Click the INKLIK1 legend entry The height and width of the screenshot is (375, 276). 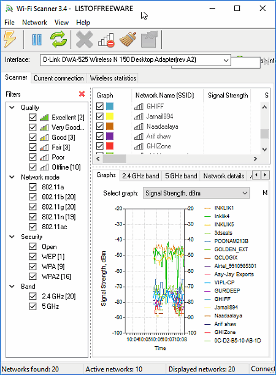click(219, 208)
